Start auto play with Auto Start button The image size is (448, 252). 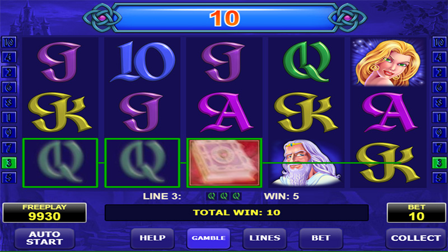[45, 238]
